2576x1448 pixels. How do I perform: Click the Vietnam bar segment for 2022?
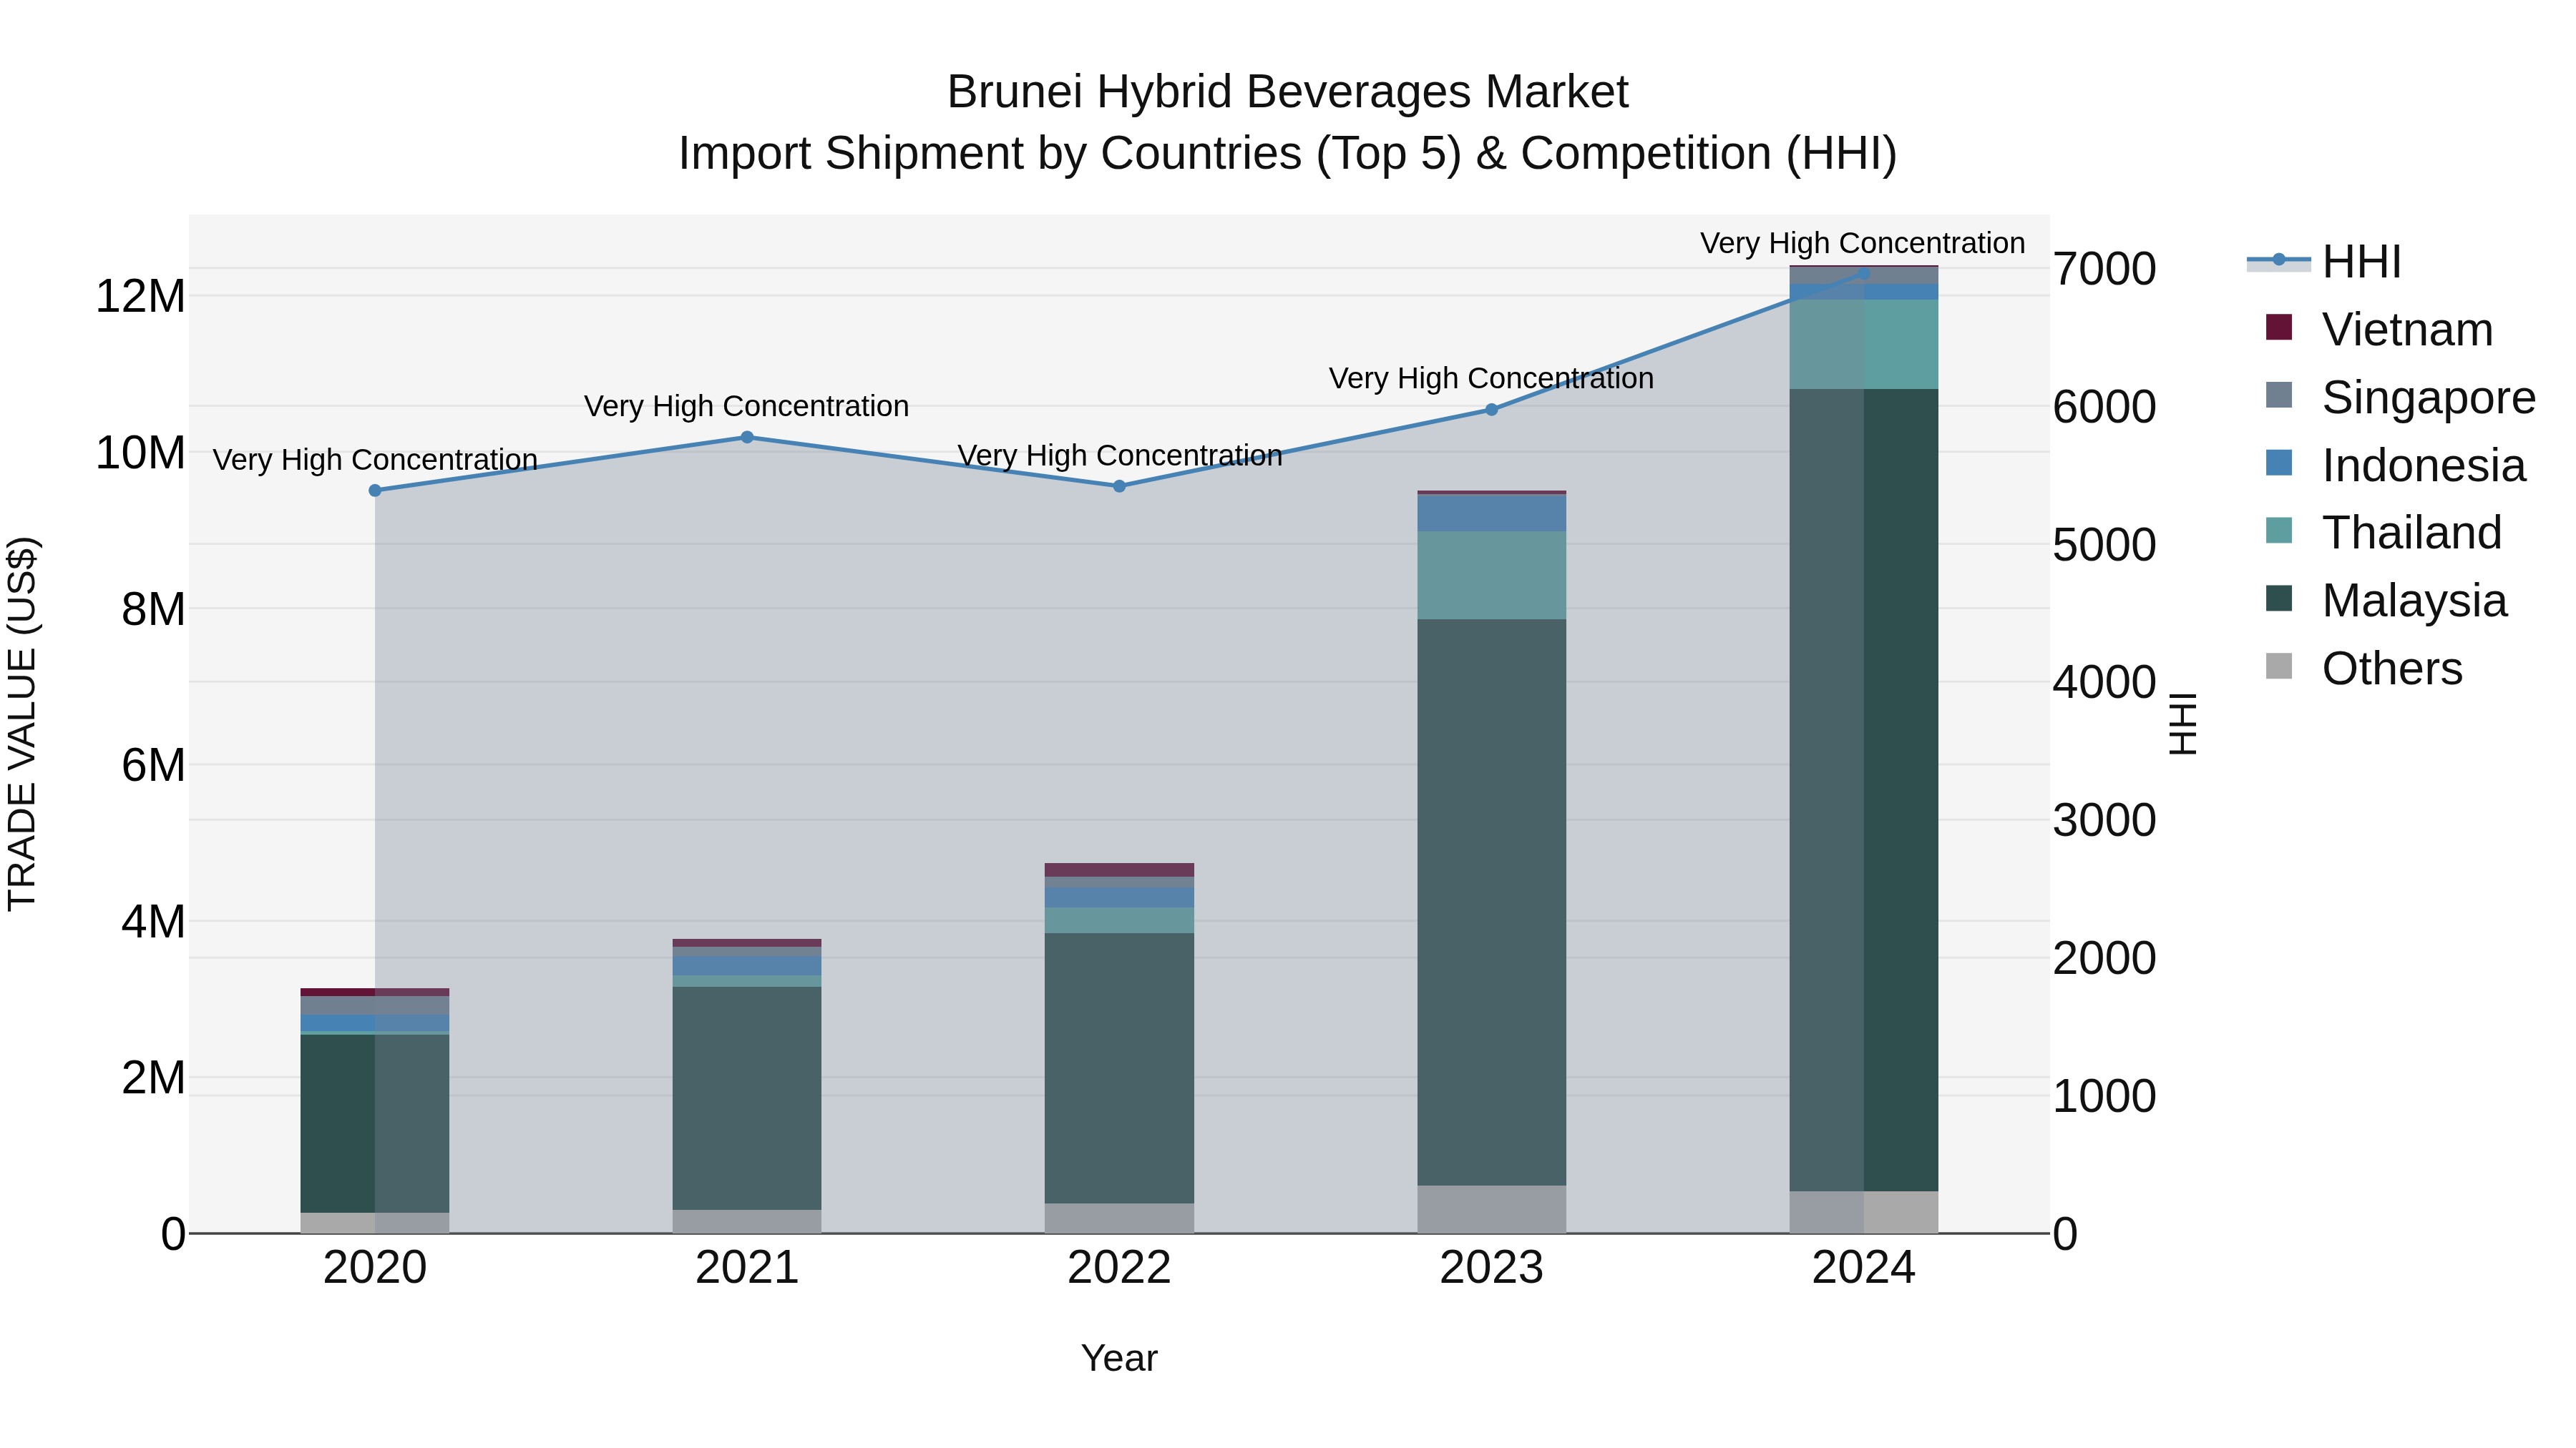tap(1119, 870)
